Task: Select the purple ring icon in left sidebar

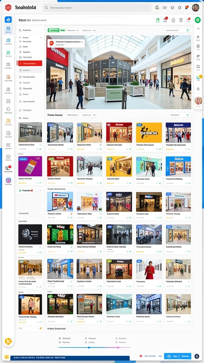Action: point(8,180)
